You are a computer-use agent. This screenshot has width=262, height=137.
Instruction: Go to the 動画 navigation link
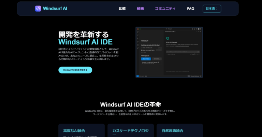tap(140, 8)
